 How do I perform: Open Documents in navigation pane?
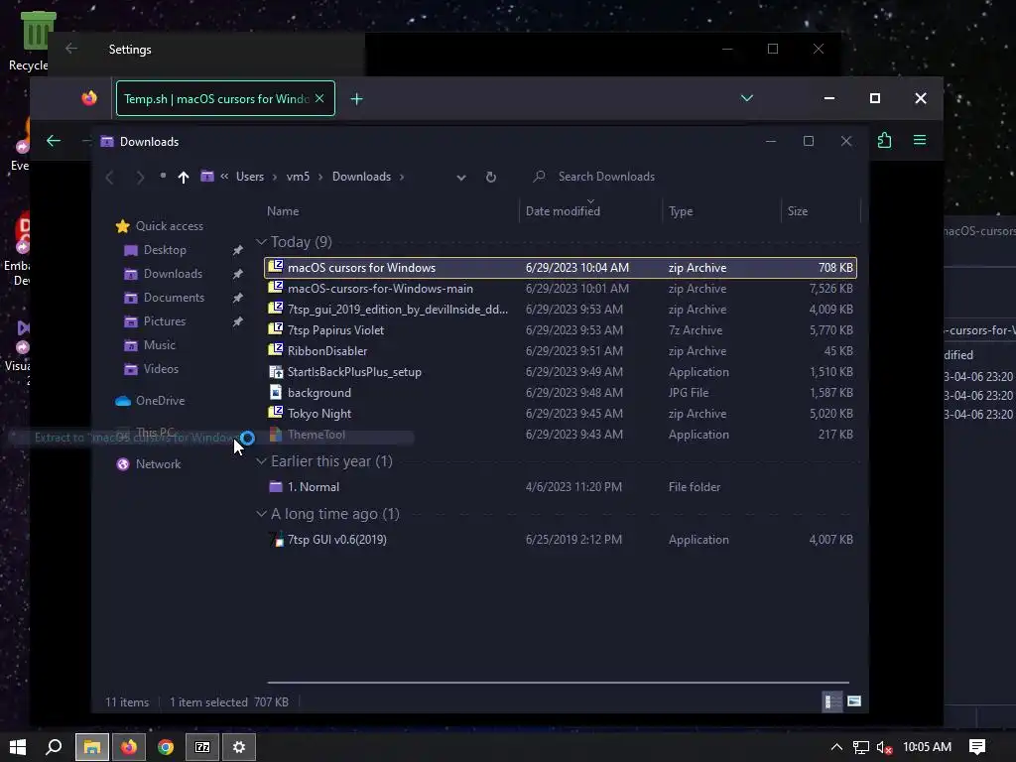click(x=174, y=298)
